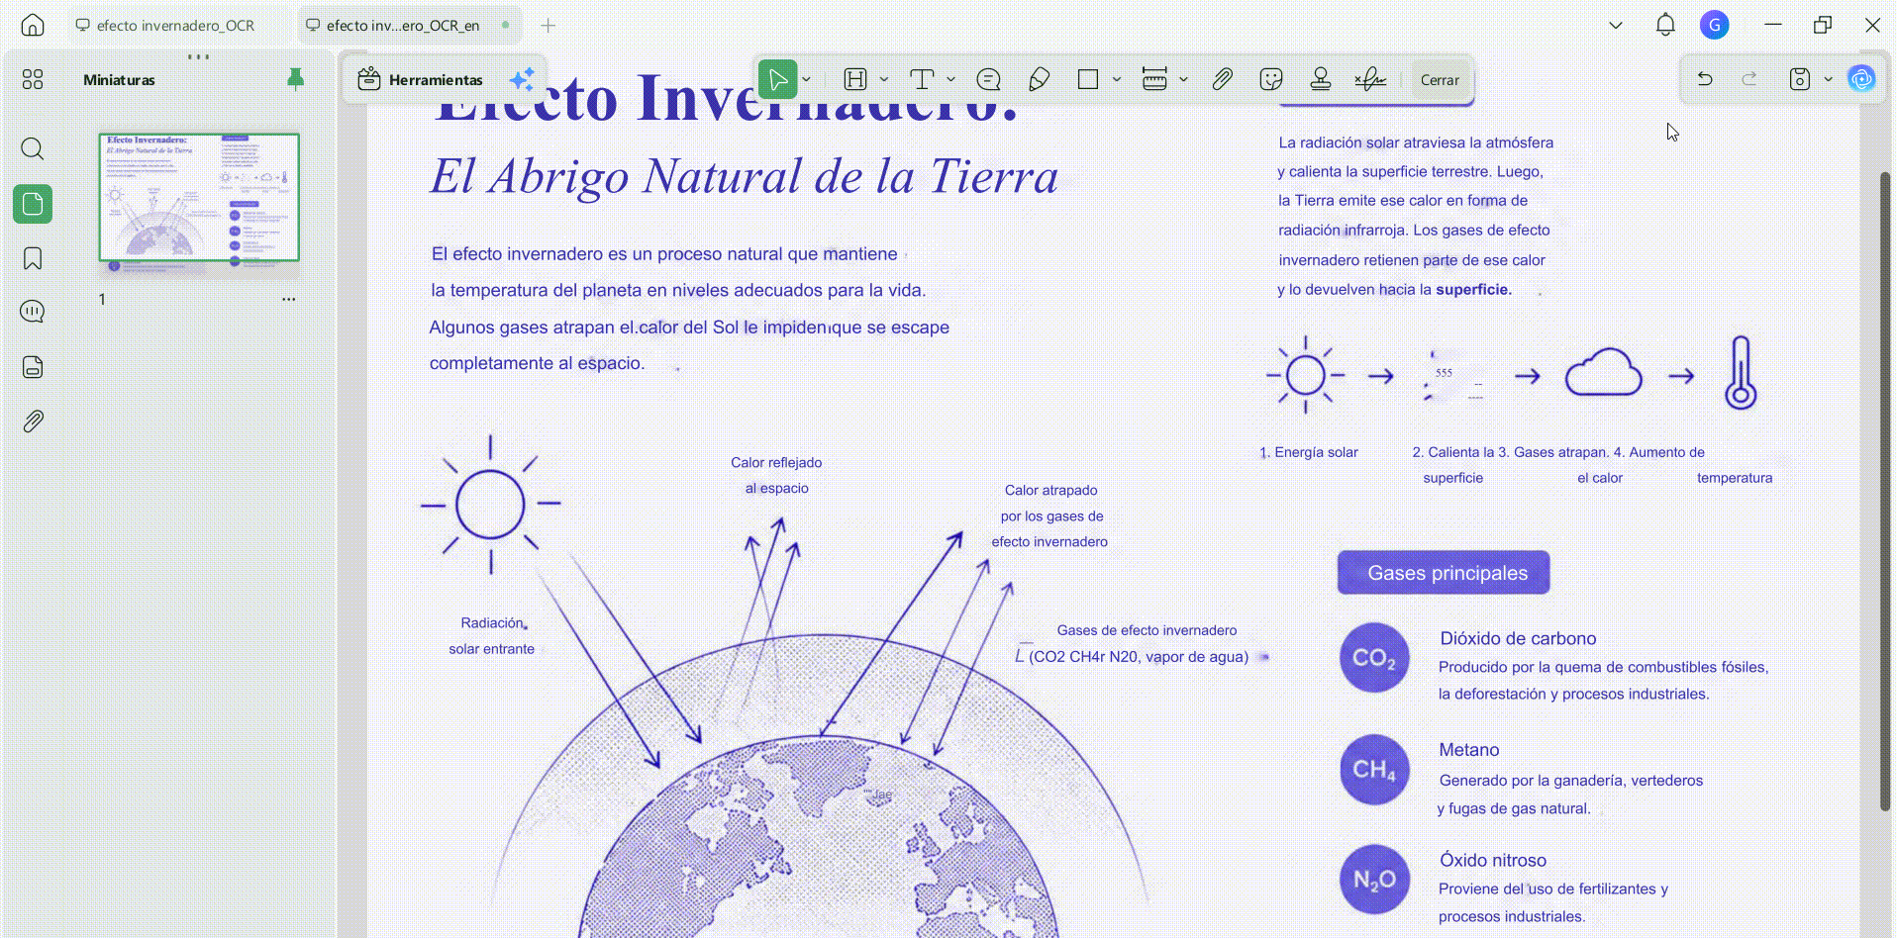Restore down the application window
The image size is (1897, 938).
pyautogui.click(x=1823, y=25)
